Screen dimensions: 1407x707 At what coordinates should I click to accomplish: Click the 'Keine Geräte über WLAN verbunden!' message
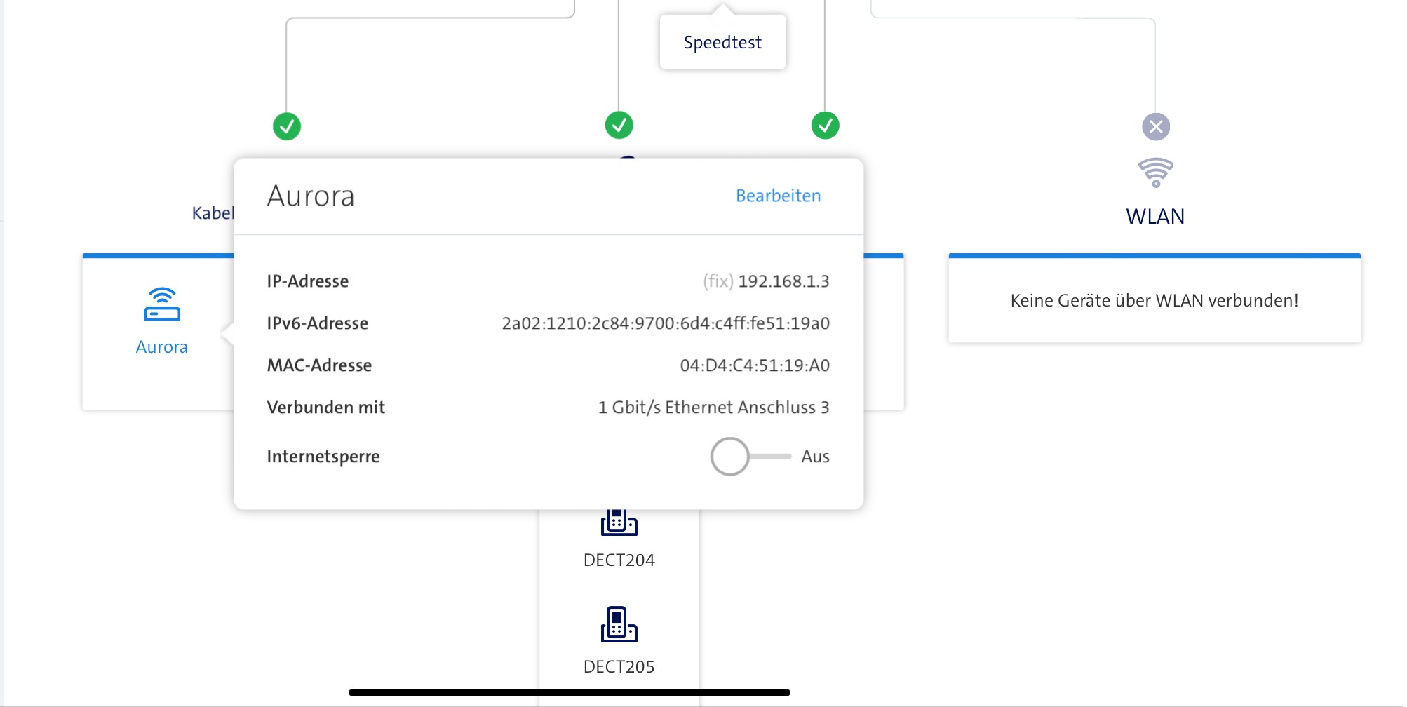tap(1154, 301)
